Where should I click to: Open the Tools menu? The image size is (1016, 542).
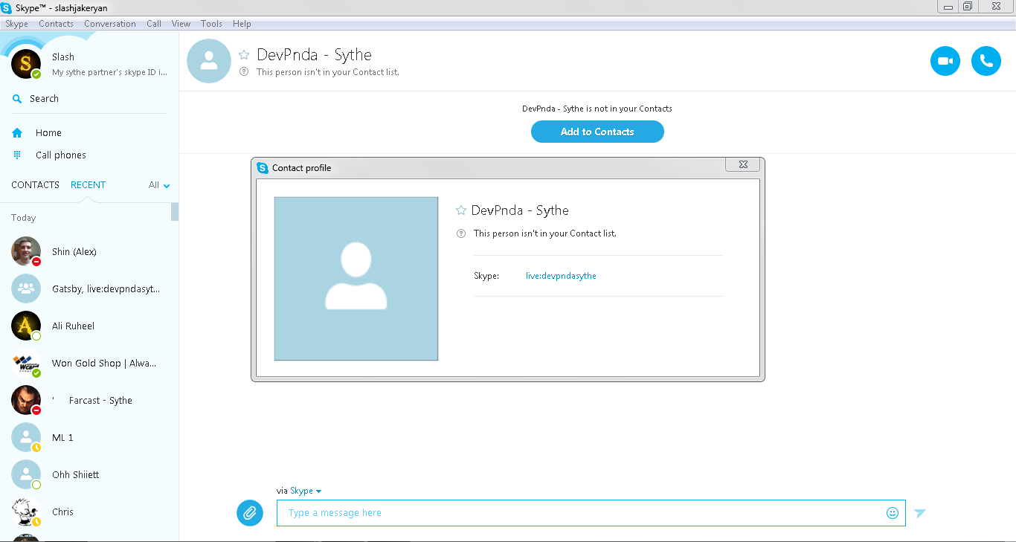coord(211,24)
